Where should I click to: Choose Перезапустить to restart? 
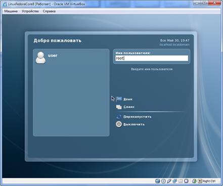138,117
